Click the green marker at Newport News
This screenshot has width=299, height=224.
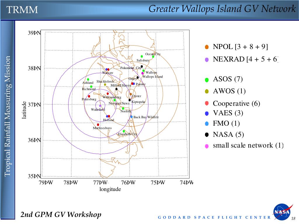(114, 100)
